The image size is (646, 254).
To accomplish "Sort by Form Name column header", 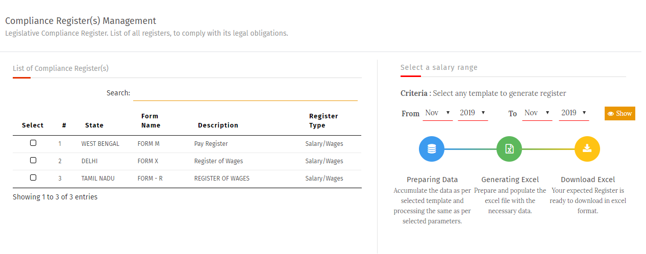I will [151, 121].
